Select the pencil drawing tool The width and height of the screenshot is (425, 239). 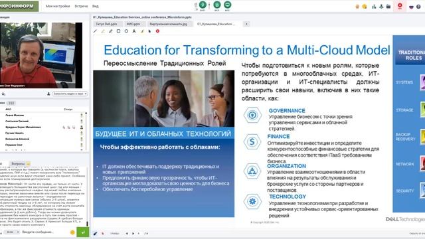tap(111, 31)
